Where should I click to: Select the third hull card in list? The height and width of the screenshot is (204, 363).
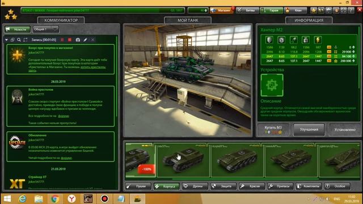(237, 160)
